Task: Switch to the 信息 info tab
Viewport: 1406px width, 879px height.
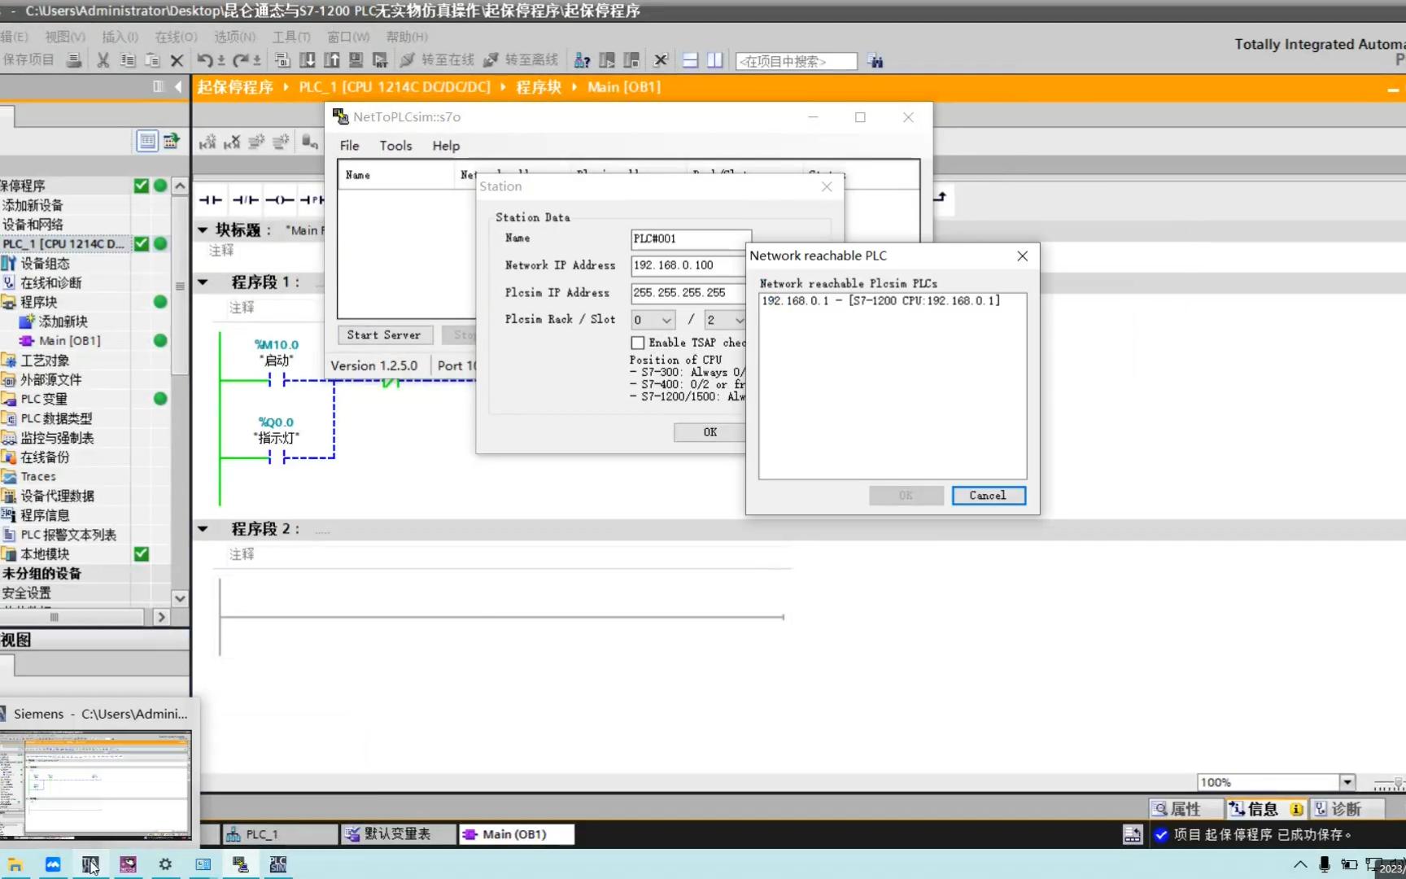Action: coord(1266,809)
